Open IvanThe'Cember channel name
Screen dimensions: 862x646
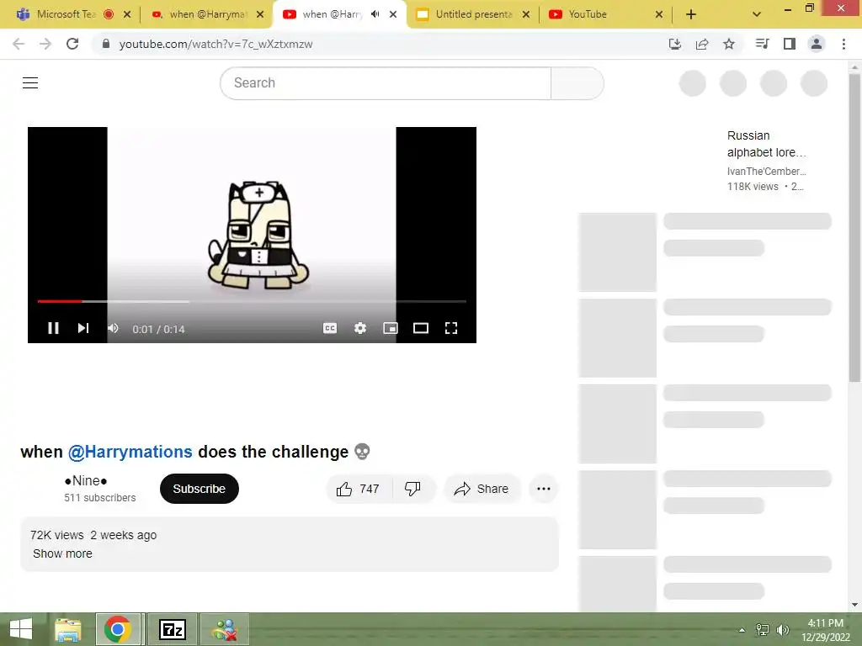tap(766, 172)
